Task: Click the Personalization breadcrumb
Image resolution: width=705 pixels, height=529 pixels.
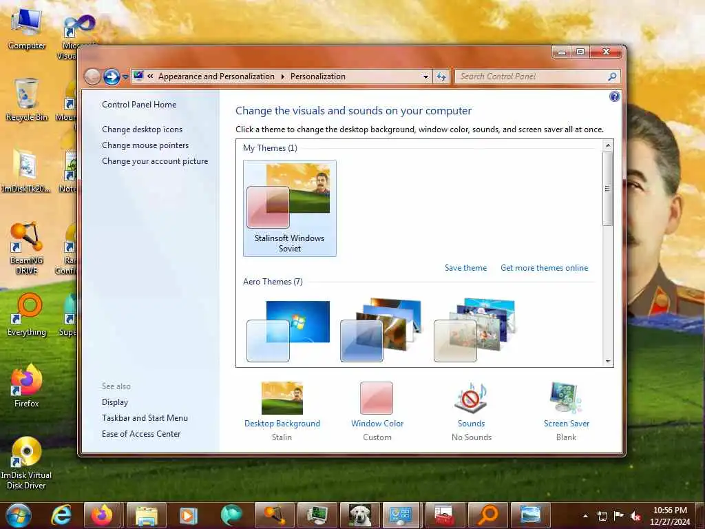Action: coord(318,76)
